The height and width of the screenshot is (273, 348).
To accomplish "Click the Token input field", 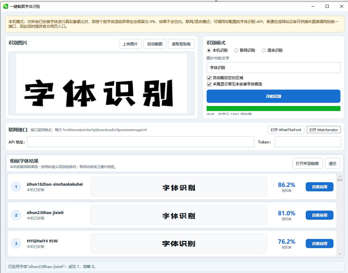I will tap(308, 142).
